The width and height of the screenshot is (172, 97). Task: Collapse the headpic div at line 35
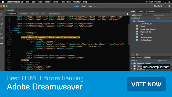[x=11, y=67]
